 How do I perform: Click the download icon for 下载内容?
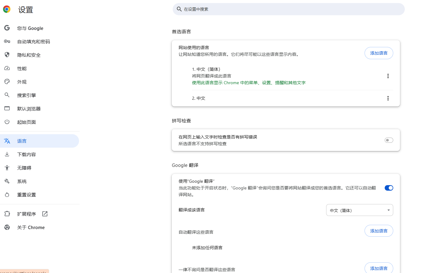point(7,154)
